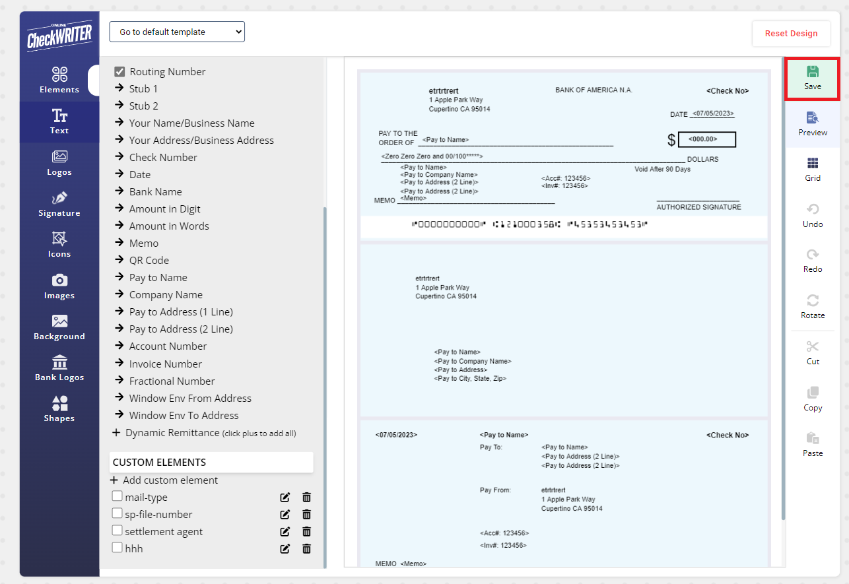The image size is (849, 584).
Task: Uncheck the Routing Number checkbox
Action: click(x=119, y=71)
